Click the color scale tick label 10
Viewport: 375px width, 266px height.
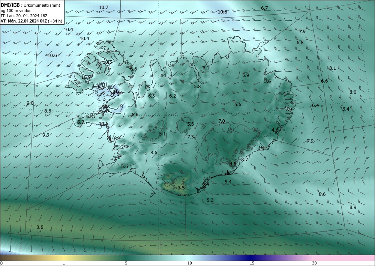[x=189, y=263]
